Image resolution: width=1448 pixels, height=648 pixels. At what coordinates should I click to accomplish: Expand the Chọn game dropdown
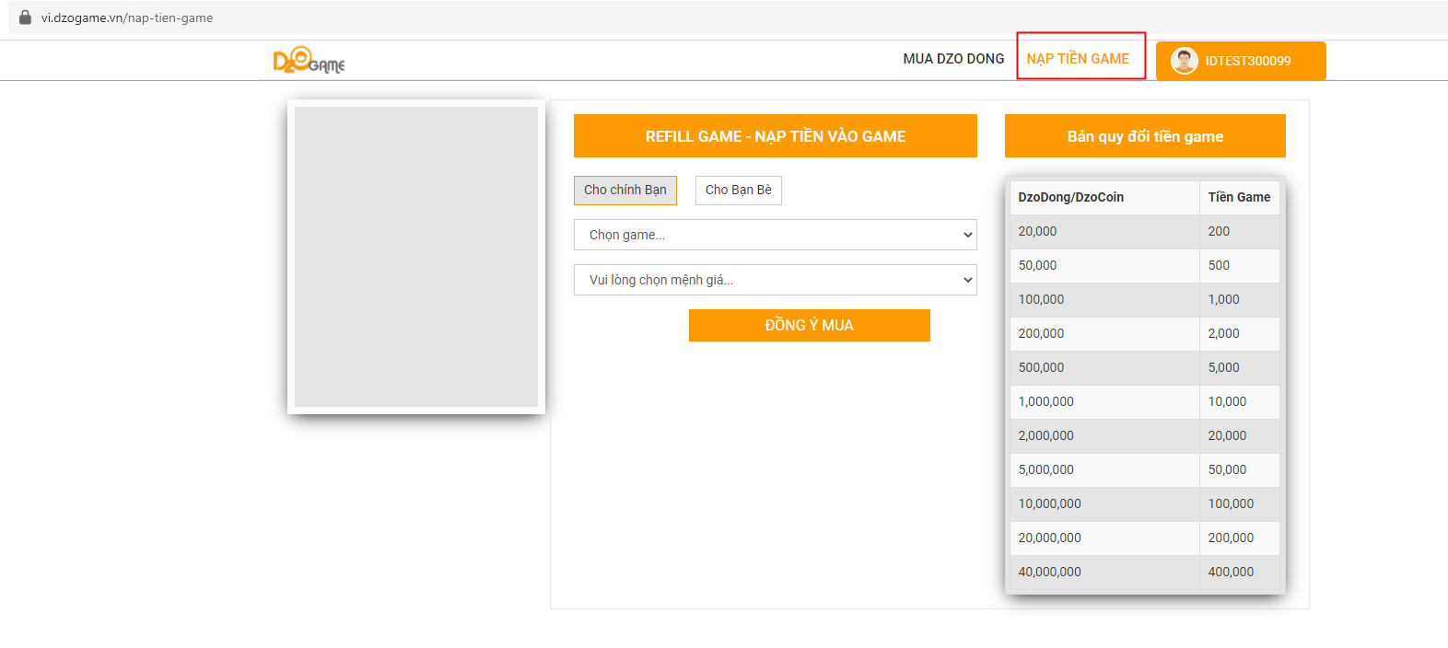(775, 235)
